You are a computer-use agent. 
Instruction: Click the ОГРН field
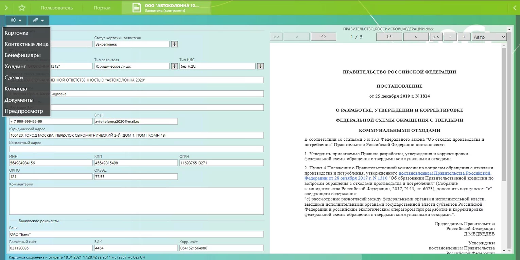[x=222, y=163]
